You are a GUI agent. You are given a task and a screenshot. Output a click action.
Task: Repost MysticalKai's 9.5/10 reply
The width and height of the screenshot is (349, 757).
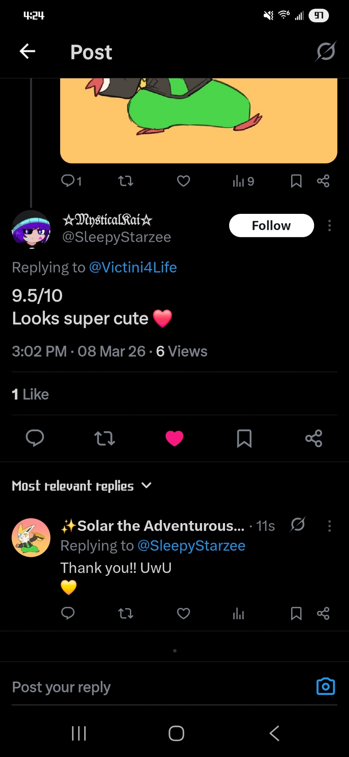pyautogui.click(x=104, y=438)
